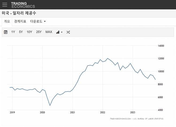This screenshot has height=127, width=176.
Task: Expand the 다운로드 dropdown
Action: pyautogui.click(x=38, y=21)
